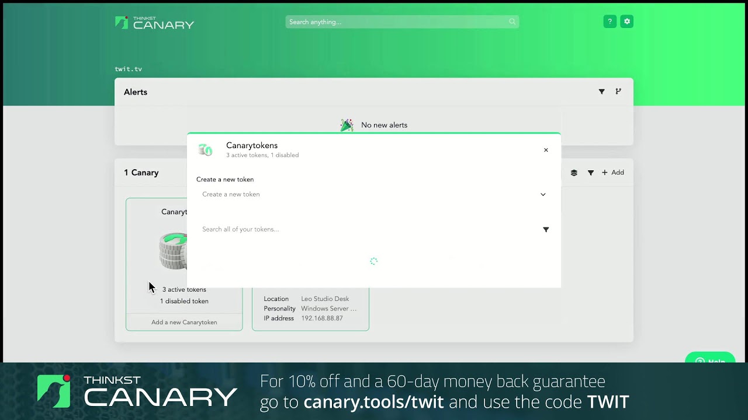Image resolution: width=748 pixels, height=420 pixels.
Task: Open the Help chat button
Action: (710, 358)
